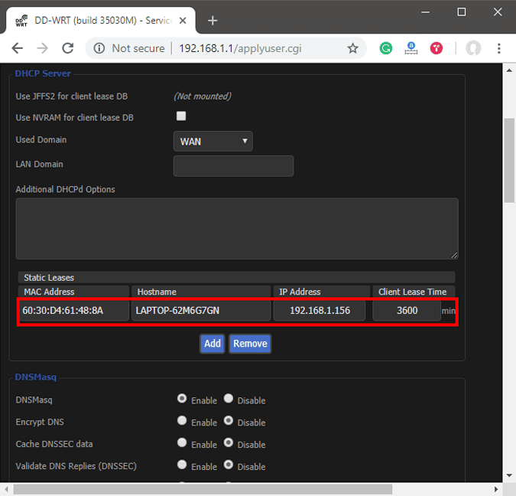Click the horizontal scrollbar right arrow
The width and height of the screenshot is (516, 496).
(496, 489)
